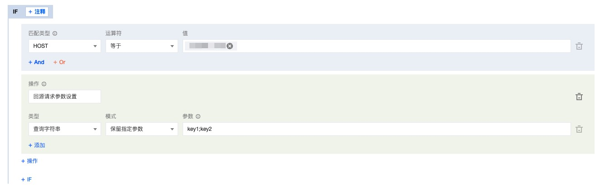The height and width of the screenshot is (185, 605).
Task: Click + 添加 to add parameter
Action: pos(37,145)
